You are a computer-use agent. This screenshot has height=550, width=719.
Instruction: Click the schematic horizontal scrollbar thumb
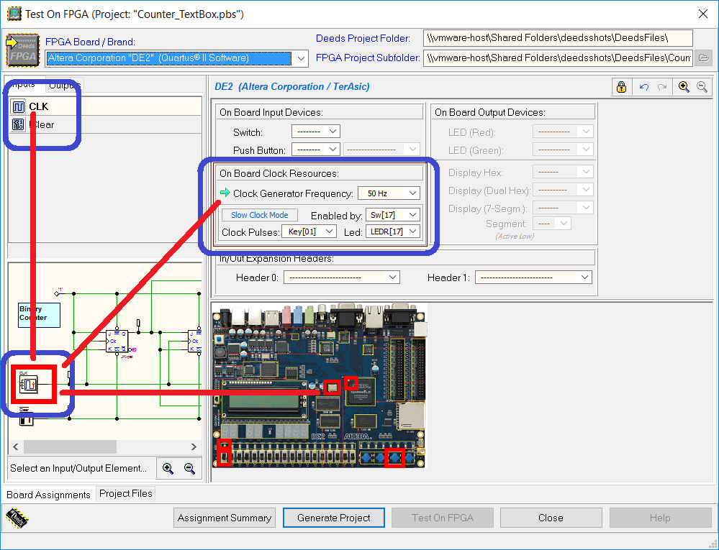pos(70,446)
